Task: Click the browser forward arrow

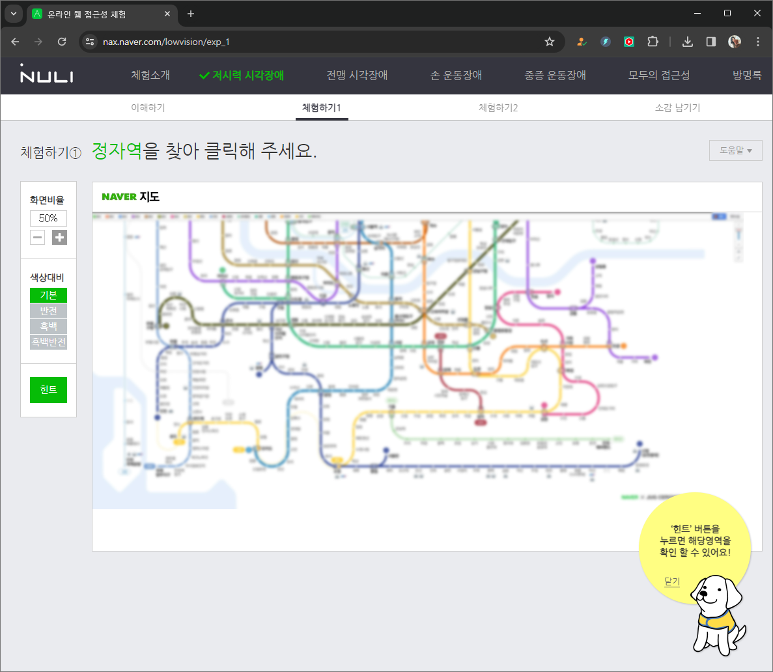Action: [38, 42]
